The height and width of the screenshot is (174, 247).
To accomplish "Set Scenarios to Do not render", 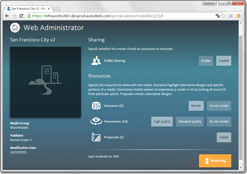I will pyautogui.click(x=219, y=106).
